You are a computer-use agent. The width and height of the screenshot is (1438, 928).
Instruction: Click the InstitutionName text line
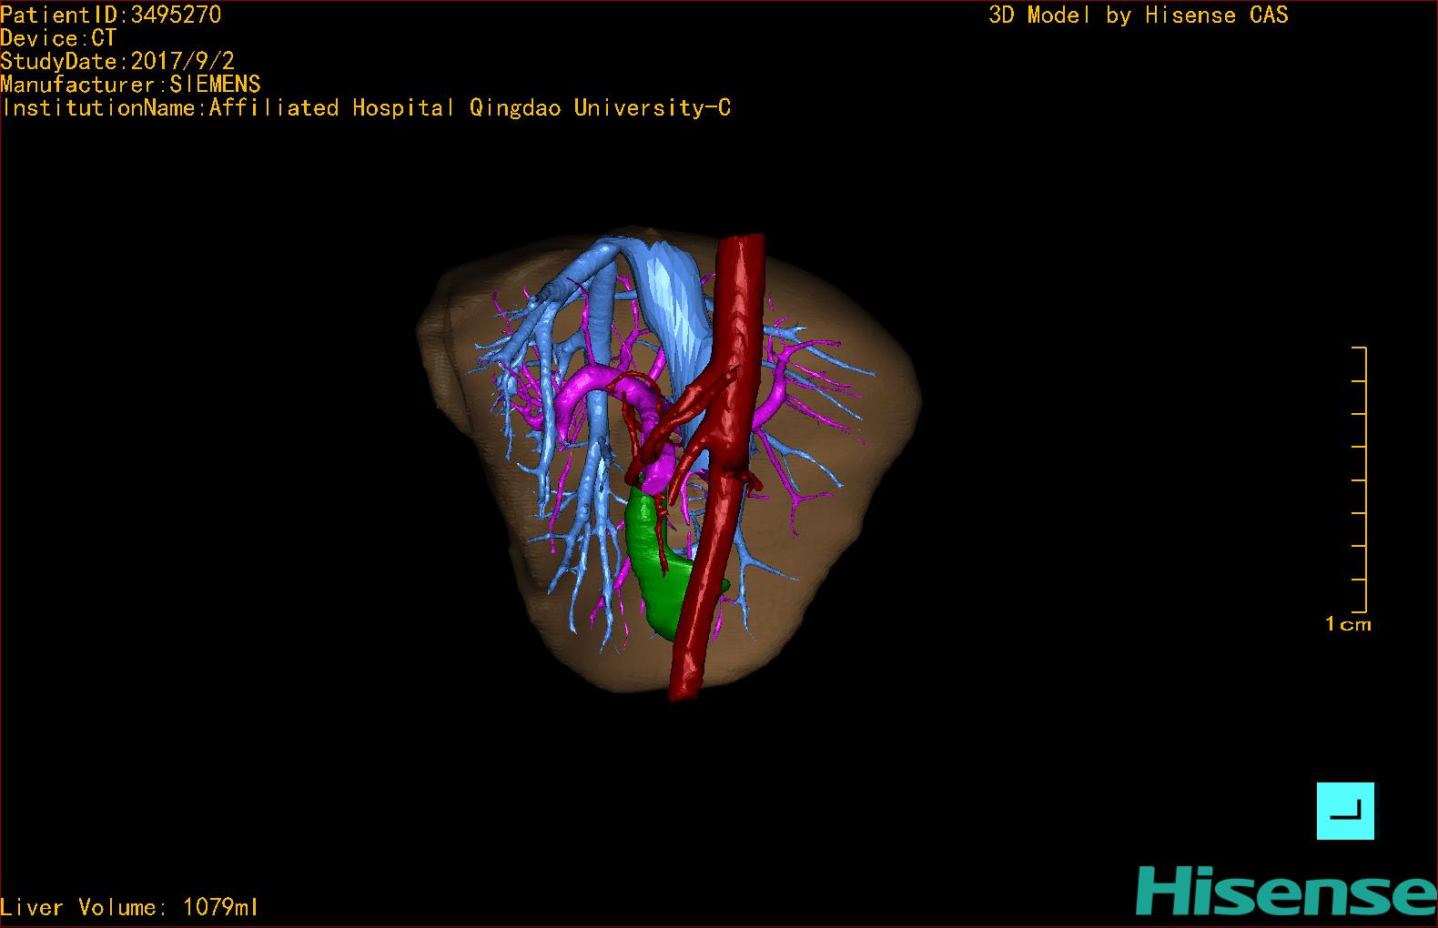(366, 108)
